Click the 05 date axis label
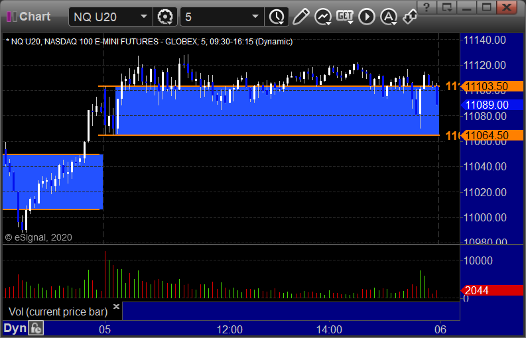 [105, 329]
